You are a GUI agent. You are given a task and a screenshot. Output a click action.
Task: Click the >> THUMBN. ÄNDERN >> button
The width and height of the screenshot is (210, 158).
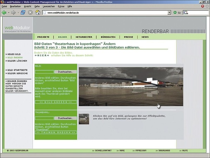pyautogui.click(x=56, y=133)
